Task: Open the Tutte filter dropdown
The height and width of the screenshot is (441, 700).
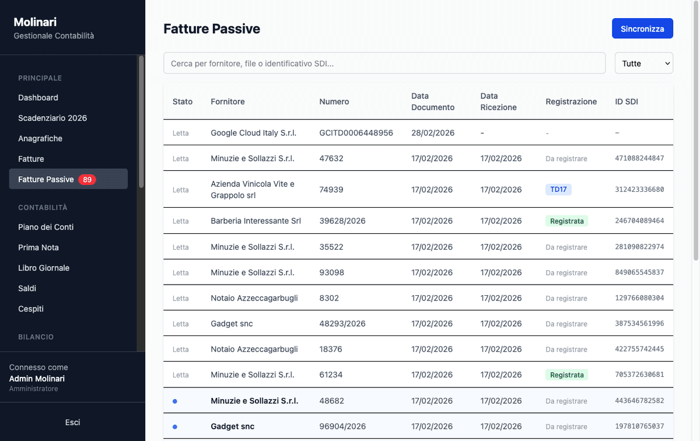Action: pos(643,64)
